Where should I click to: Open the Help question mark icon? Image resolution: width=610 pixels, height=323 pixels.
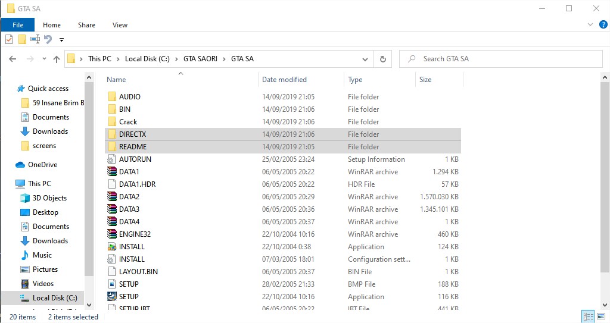(603, 24)
